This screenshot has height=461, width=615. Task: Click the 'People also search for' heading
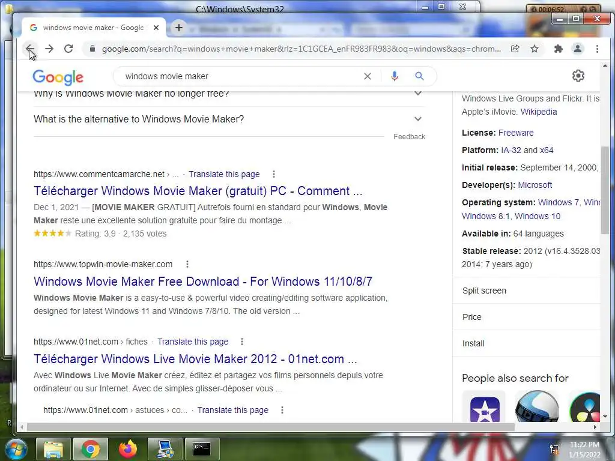515,378
